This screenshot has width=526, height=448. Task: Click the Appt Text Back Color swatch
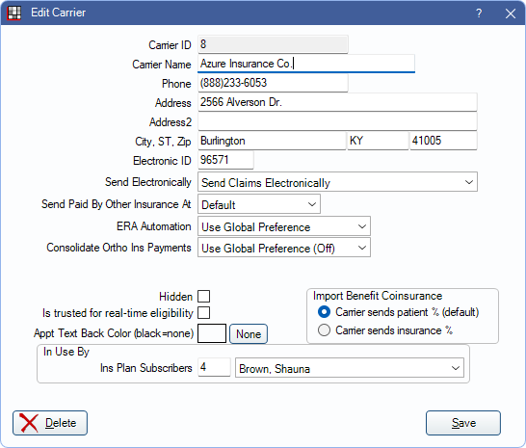click(212, 333)
